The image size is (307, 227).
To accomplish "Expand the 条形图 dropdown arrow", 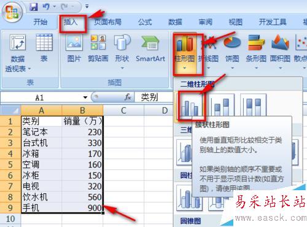I will (x=256, y=68).
